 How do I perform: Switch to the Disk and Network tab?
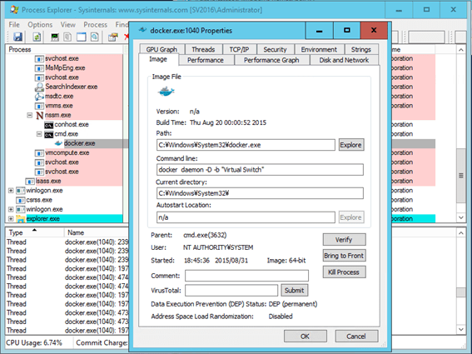coord(344,60)
